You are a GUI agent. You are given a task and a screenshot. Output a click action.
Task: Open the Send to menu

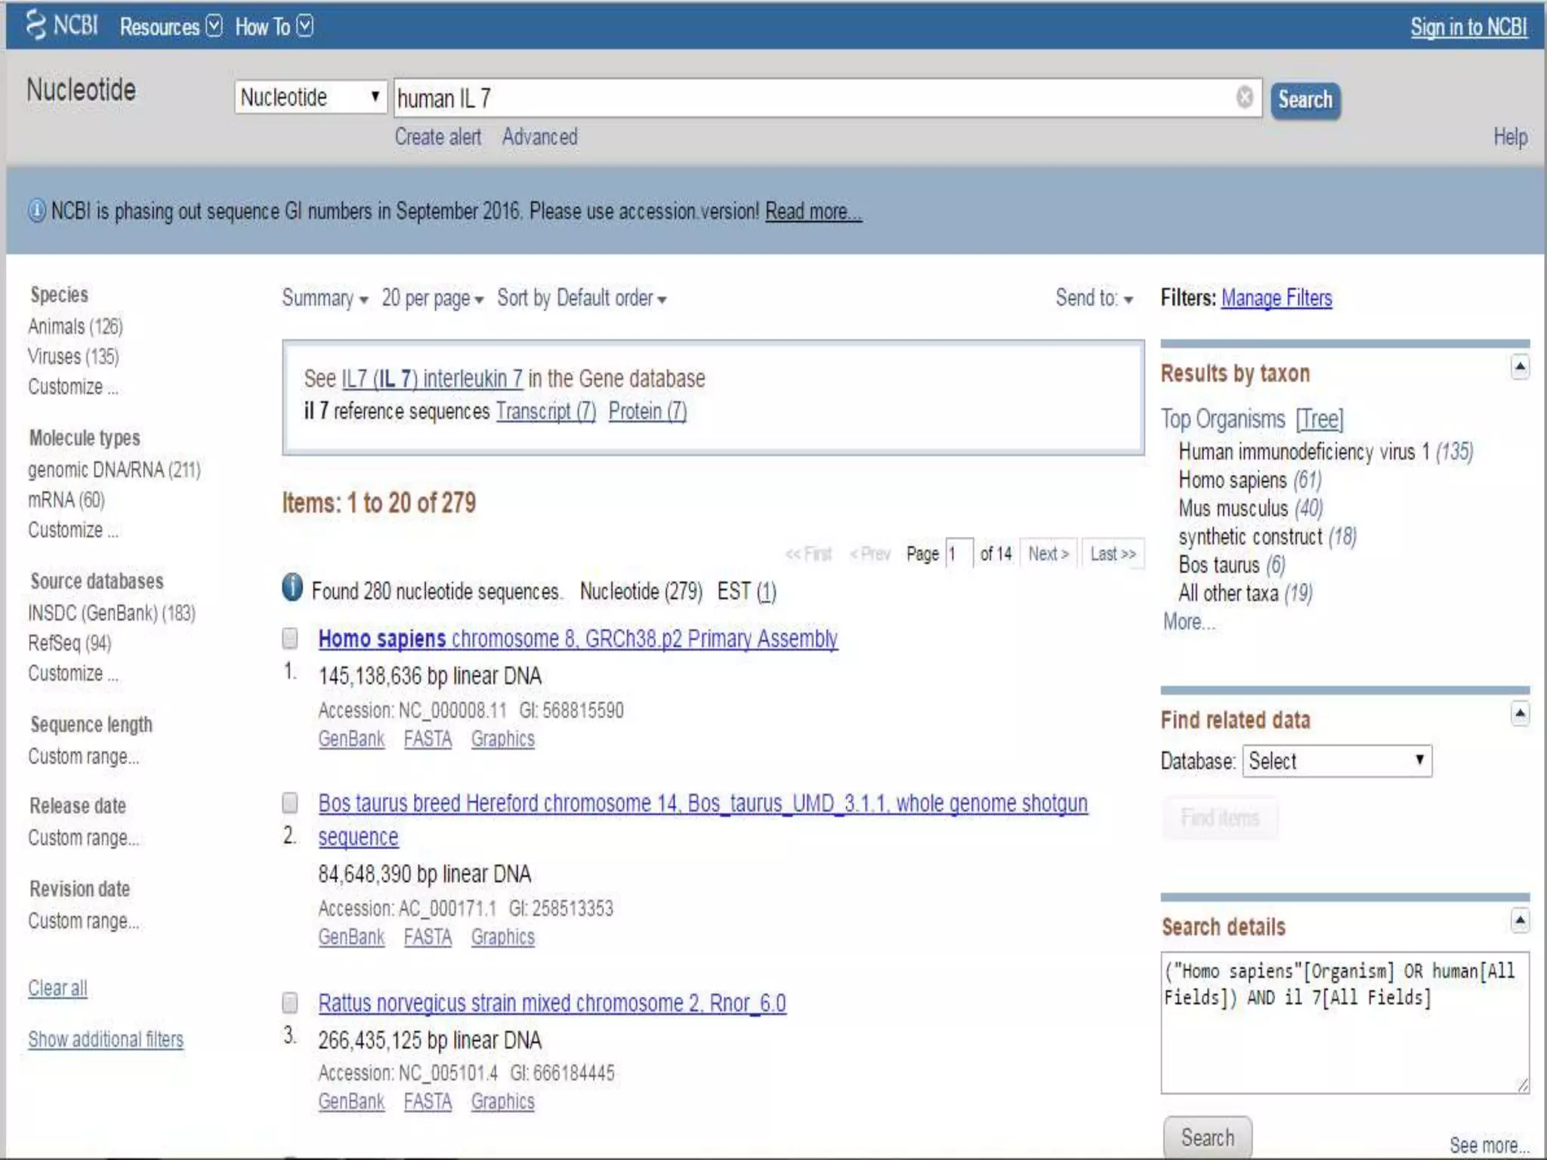click(1094, 298)
